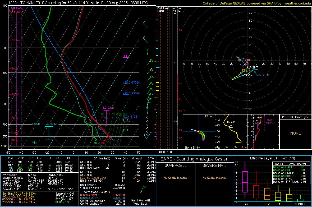This screenshot has width=312, height=207.
Task: Click the MBURST = 0 value
Action: [56, 183]
